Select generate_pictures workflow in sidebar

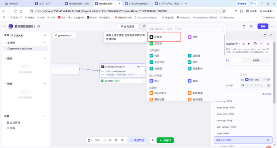click(x=26, y=49)
